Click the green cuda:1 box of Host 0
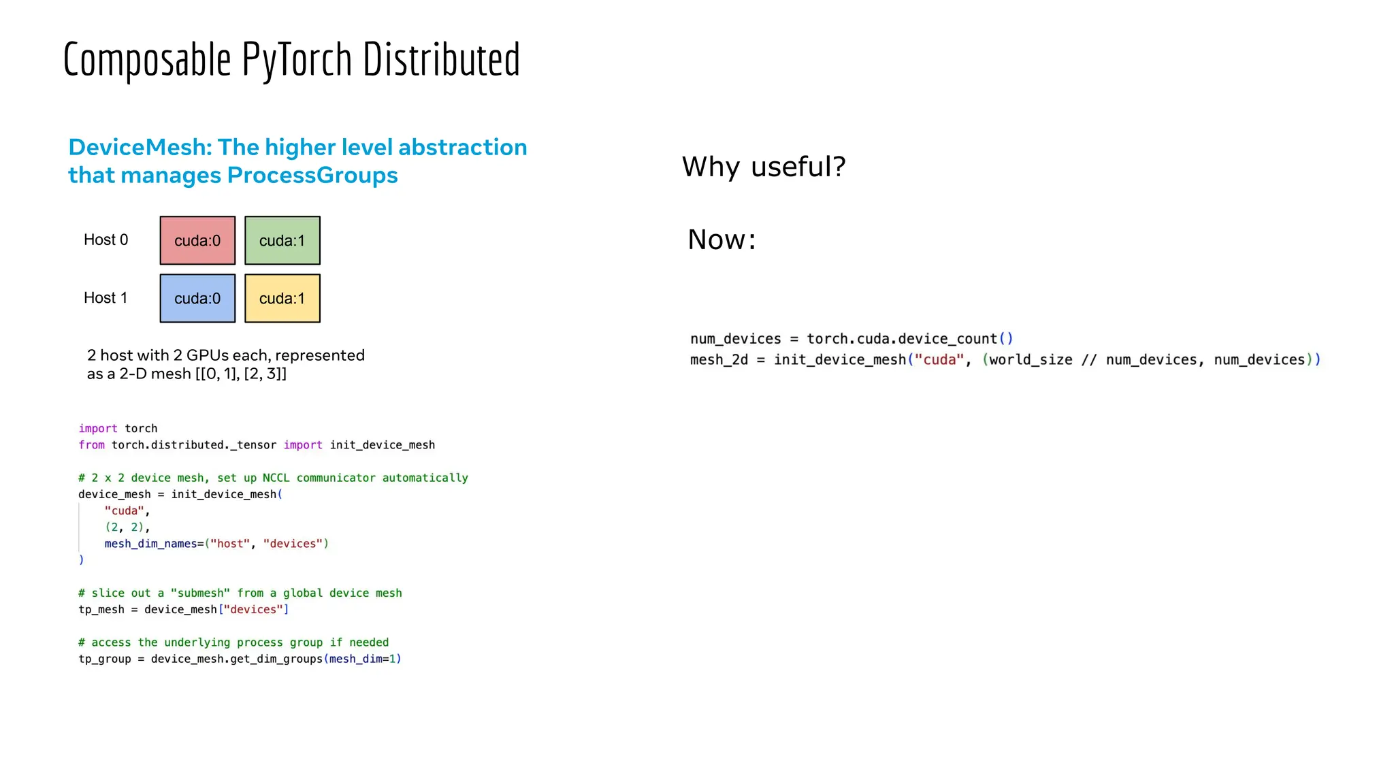This screenshot has width=1394, height=784. pyautogui.click(x=282, y=240)
